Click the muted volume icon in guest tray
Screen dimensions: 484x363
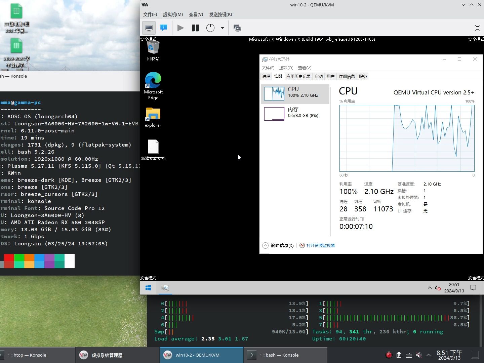click(x=438, y=288)
